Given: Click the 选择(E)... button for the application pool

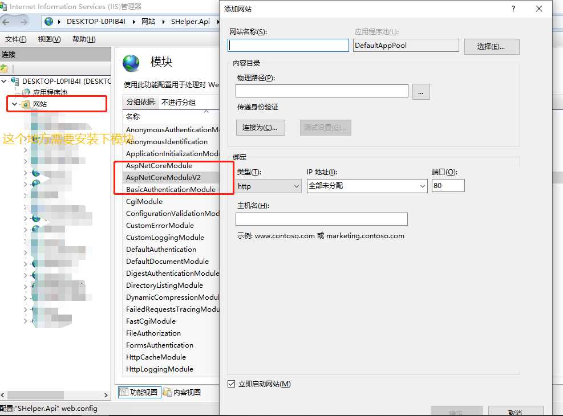Looking at the screenshot, I should 492,47.
